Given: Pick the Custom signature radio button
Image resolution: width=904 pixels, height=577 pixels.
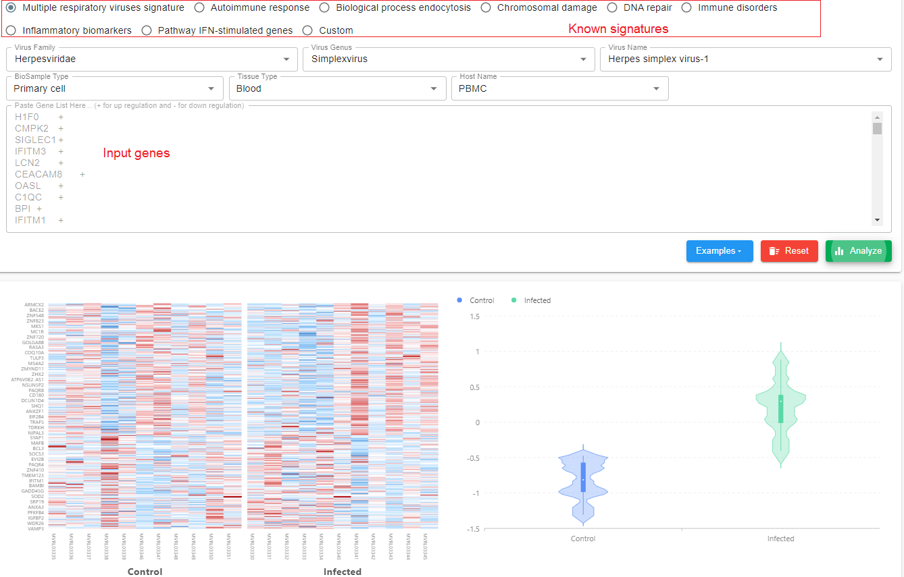Looking at the screenshot, I should click(x=307, y=30).
